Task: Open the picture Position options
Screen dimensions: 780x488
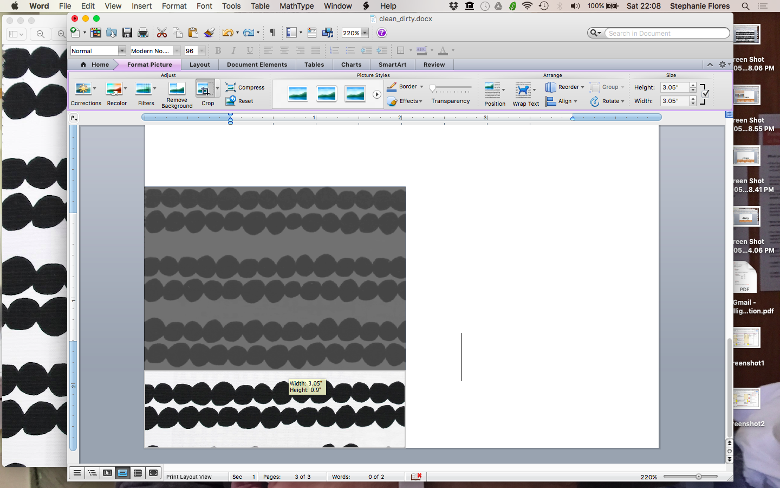Action: click(495, 94)
